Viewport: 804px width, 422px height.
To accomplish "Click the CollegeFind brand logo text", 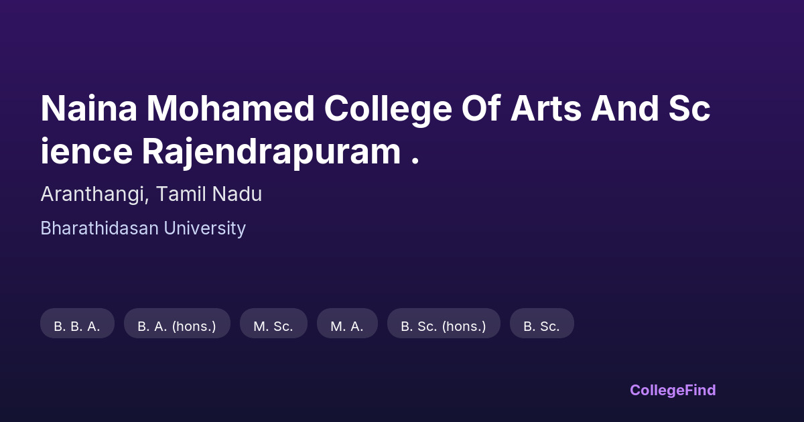I will pos(673,390).
